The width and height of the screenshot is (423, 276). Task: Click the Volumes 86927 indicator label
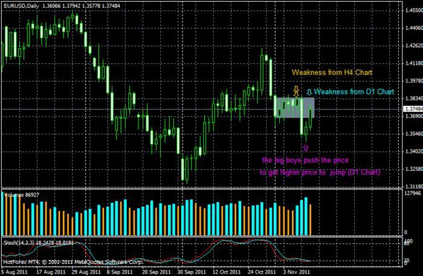point(22,195)
